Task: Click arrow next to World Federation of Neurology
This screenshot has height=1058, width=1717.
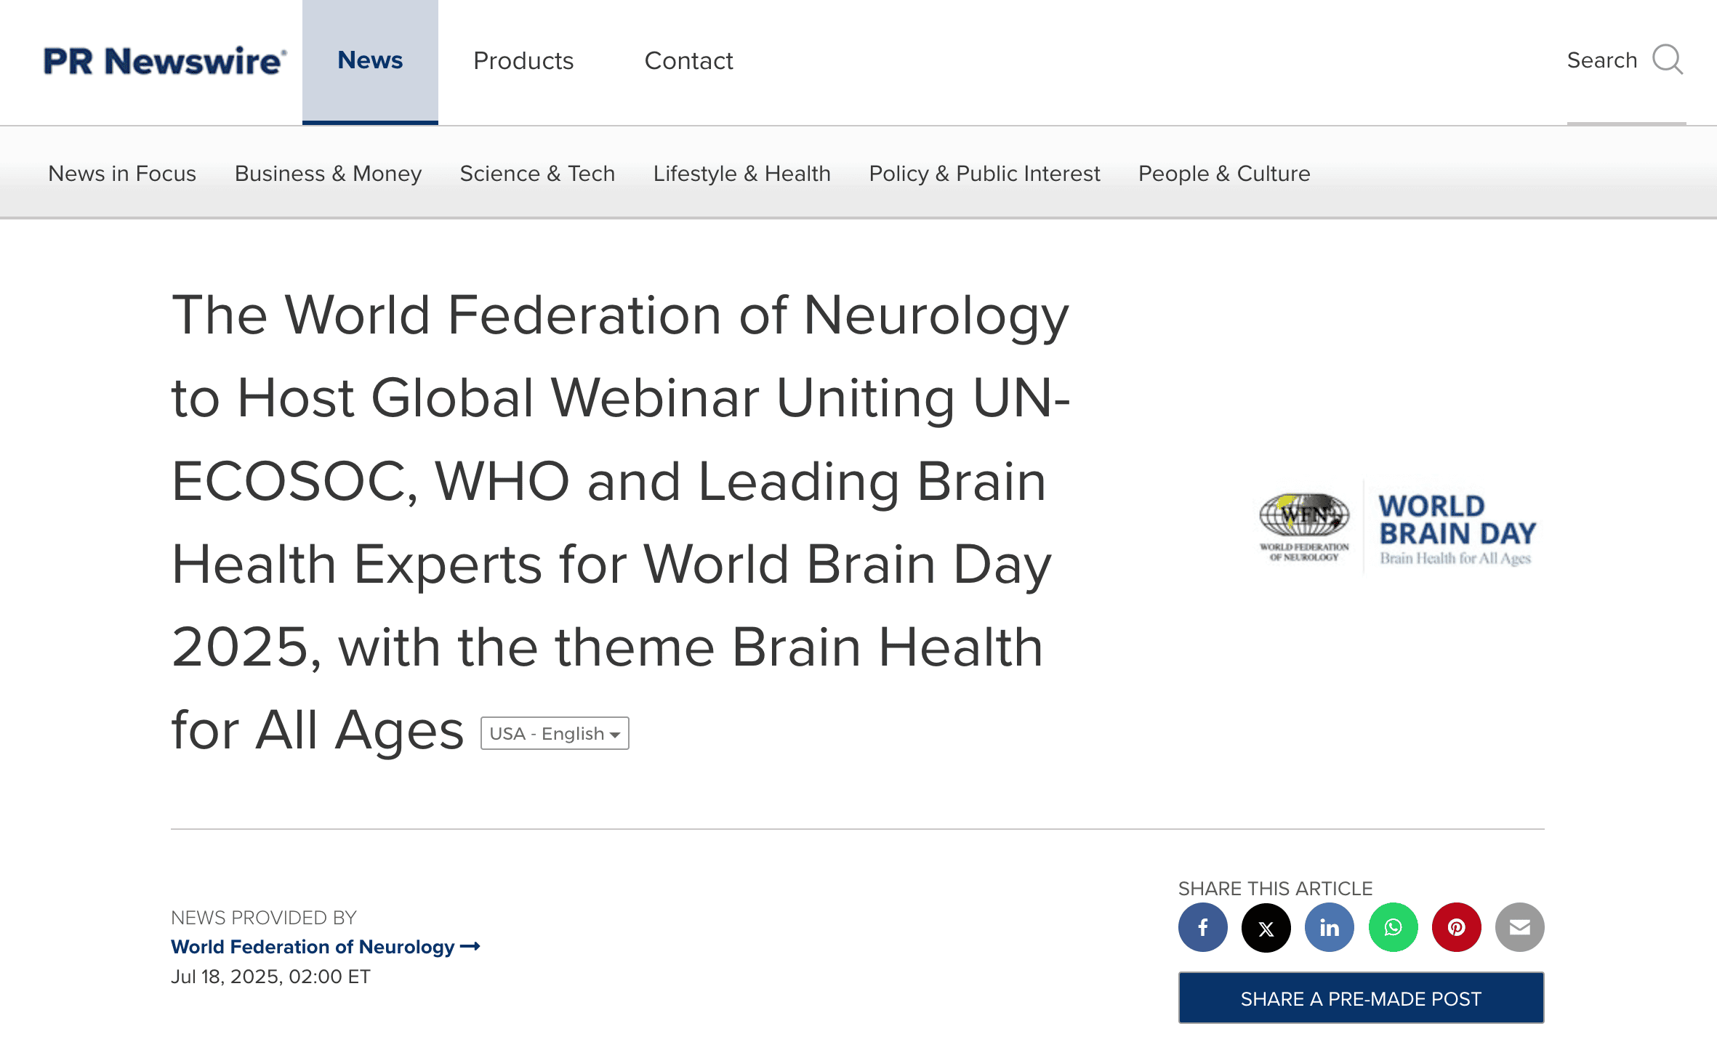Action: tap(470, 947)
